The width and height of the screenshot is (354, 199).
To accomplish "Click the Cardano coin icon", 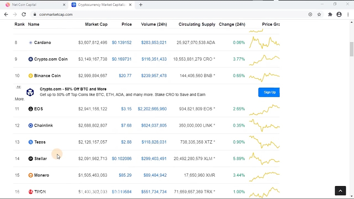I will [30, 42].
